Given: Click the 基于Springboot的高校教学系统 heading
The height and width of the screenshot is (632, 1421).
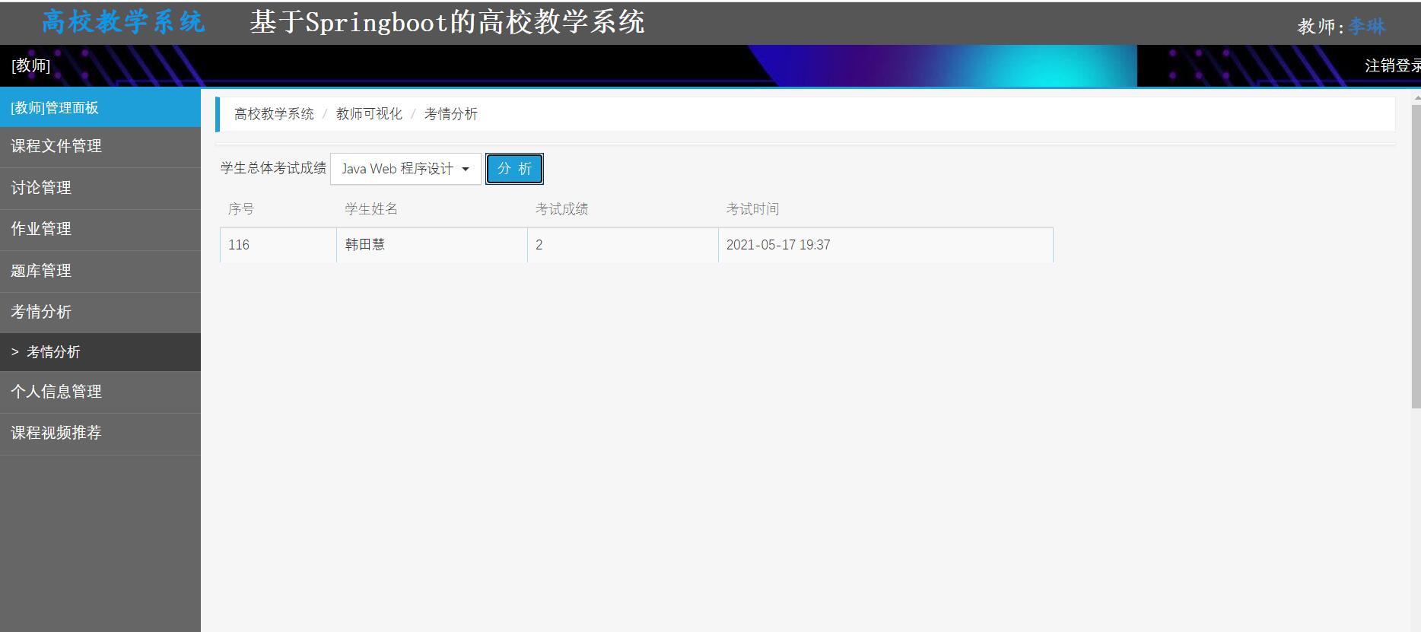Looking at the screenshot, I should 447,22.
